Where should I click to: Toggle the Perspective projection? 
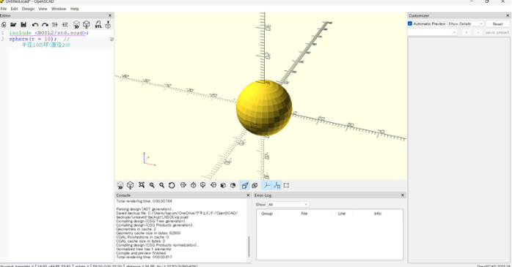245,185
